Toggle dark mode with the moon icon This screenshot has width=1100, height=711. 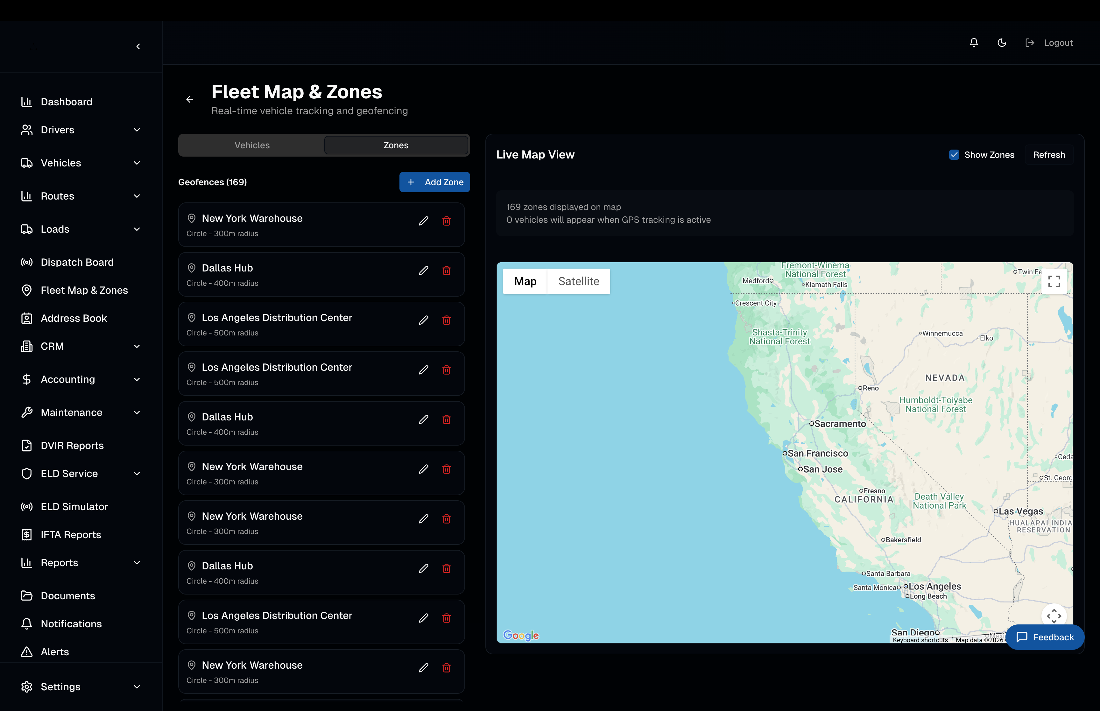point(1002,42)
